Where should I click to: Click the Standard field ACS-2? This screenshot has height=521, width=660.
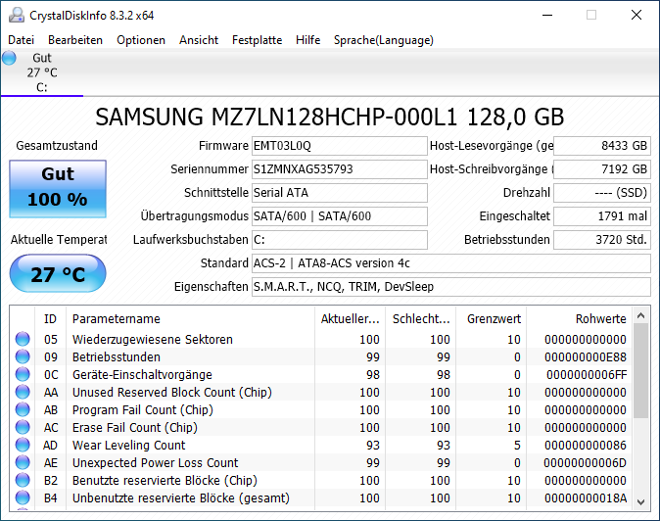451,263
